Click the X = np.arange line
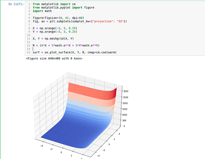This screenshot has width=205, height=159. [55, 28]
